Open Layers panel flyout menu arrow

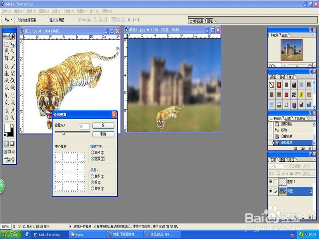click(x=314, y=159)
